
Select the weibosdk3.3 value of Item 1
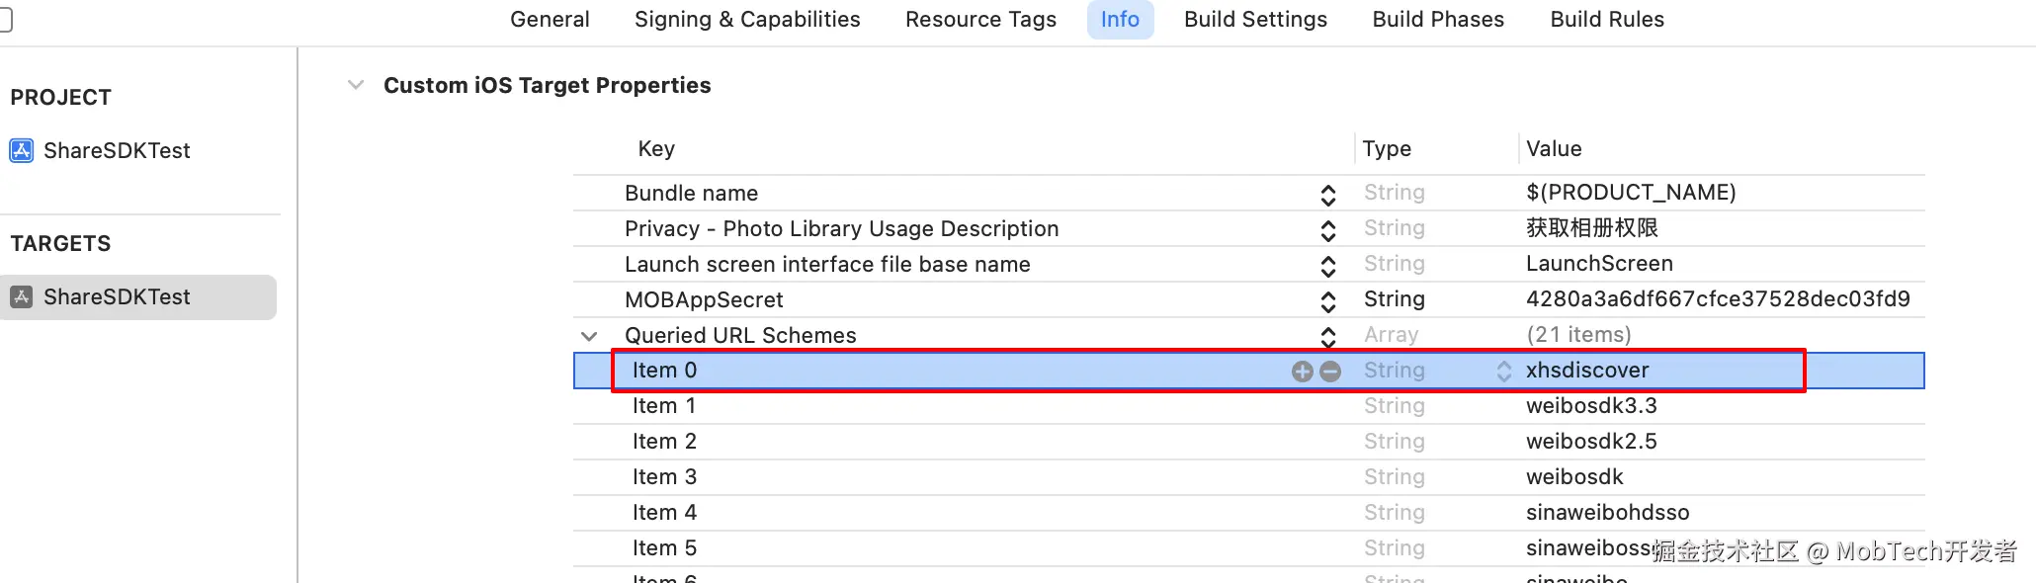[1591, 406]
